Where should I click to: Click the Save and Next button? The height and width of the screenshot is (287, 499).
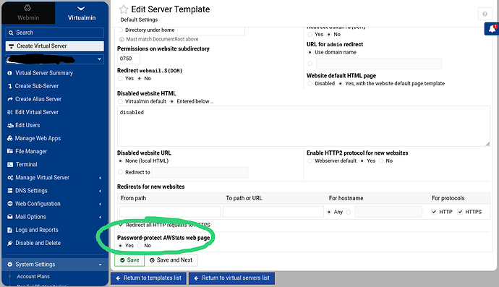pyautogui.click(x=171, y=260)
